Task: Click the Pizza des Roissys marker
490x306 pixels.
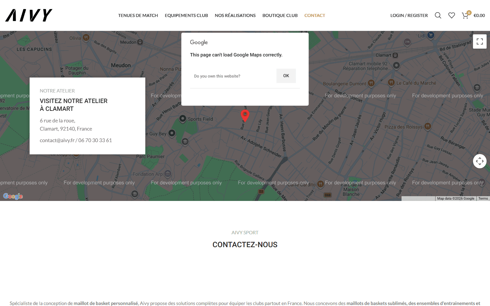Action: tap(428, 126)
